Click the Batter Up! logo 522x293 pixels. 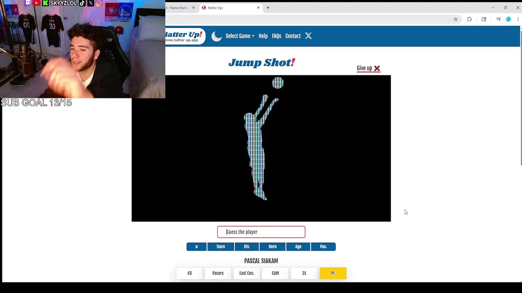click(x=185, y=36)
